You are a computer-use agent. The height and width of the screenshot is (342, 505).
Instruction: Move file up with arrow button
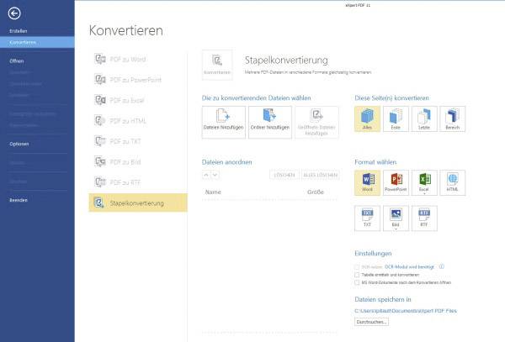[x=206, y=175]
